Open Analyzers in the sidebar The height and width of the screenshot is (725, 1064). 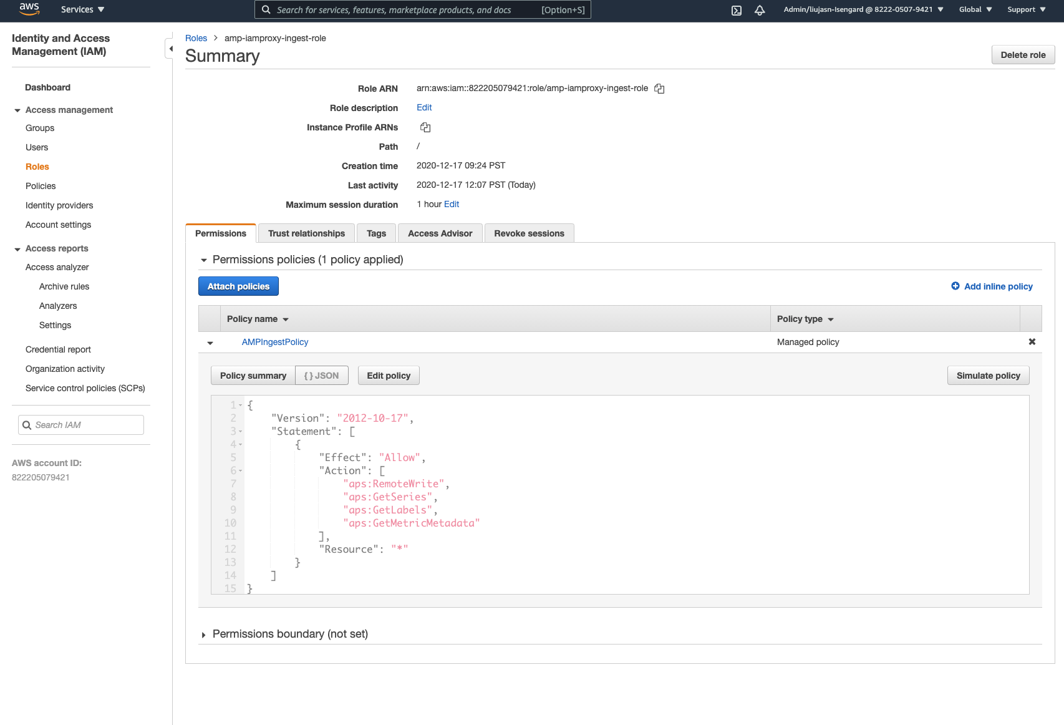click(58, 306)
